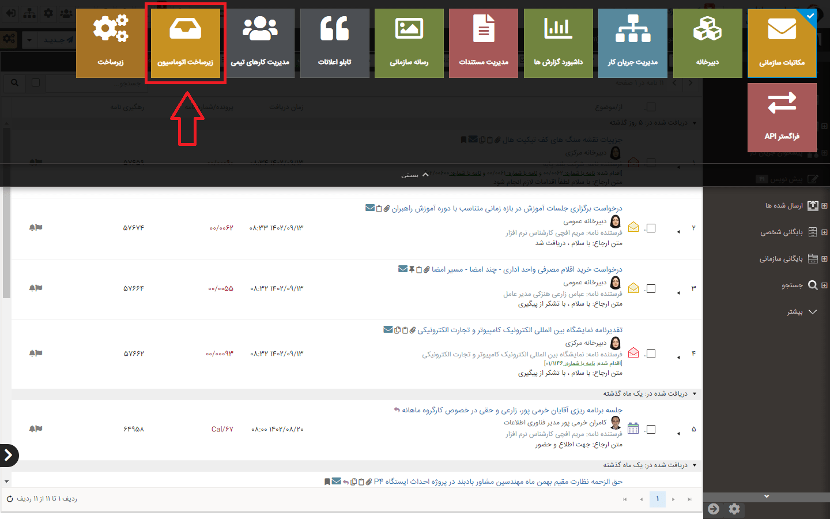Open the فراگستر API tile
Screen dimensions: 830x519
click(x=782, y=117)
